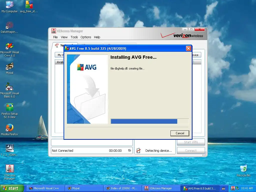Click VZAccess Manager tray icon
This screenshot has width=256, height=192.
[x=233, y=188]
